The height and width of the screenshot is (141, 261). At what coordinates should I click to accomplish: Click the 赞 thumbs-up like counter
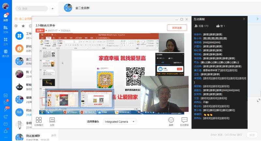click(x=221, y=26)
